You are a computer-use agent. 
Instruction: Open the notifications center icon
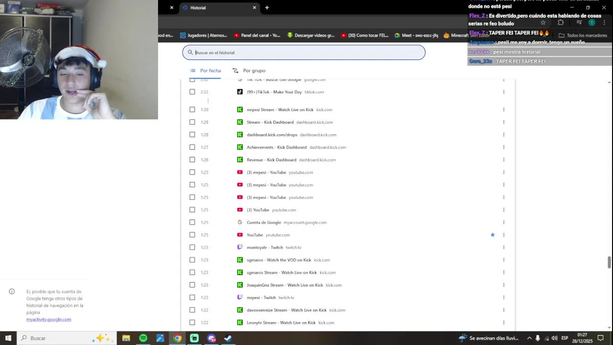(x=601, y=338)
